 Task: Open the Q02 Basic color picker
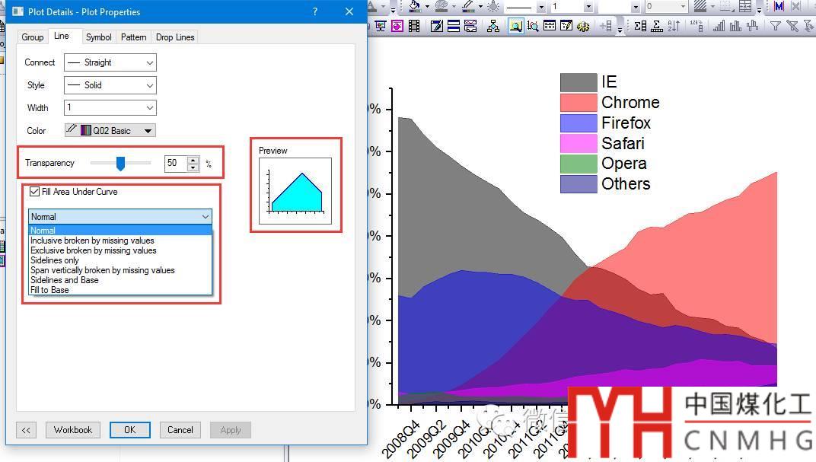(x=110, y=131)
